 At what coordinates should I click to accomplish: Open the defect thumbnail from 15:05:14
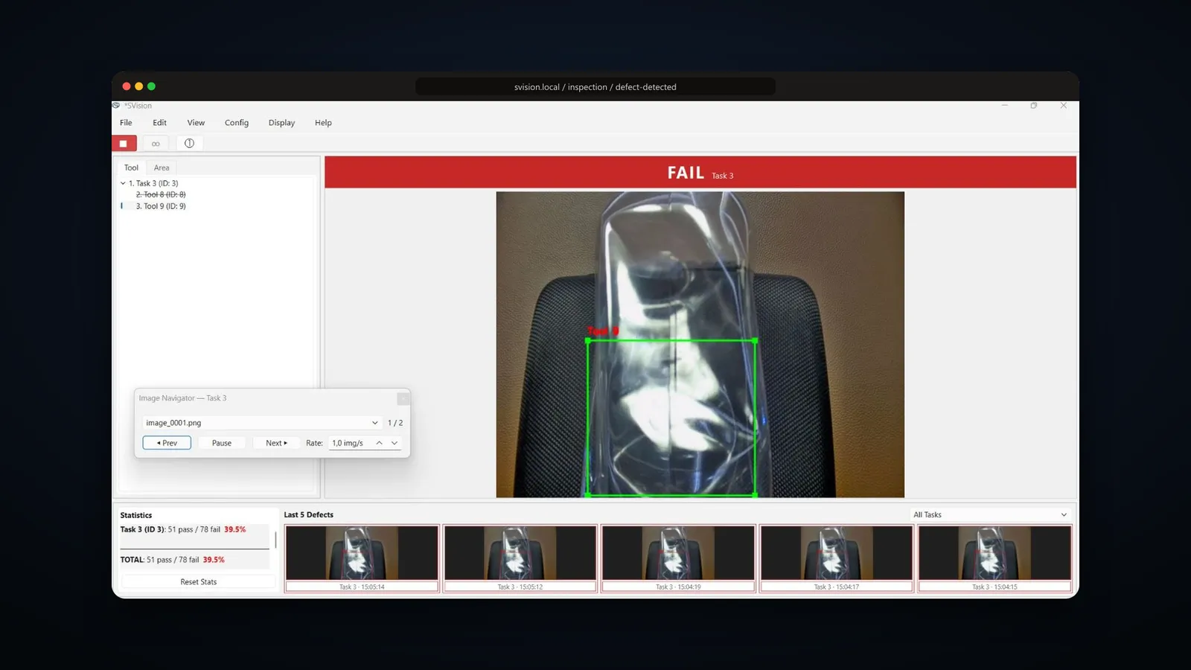point(362,558)
